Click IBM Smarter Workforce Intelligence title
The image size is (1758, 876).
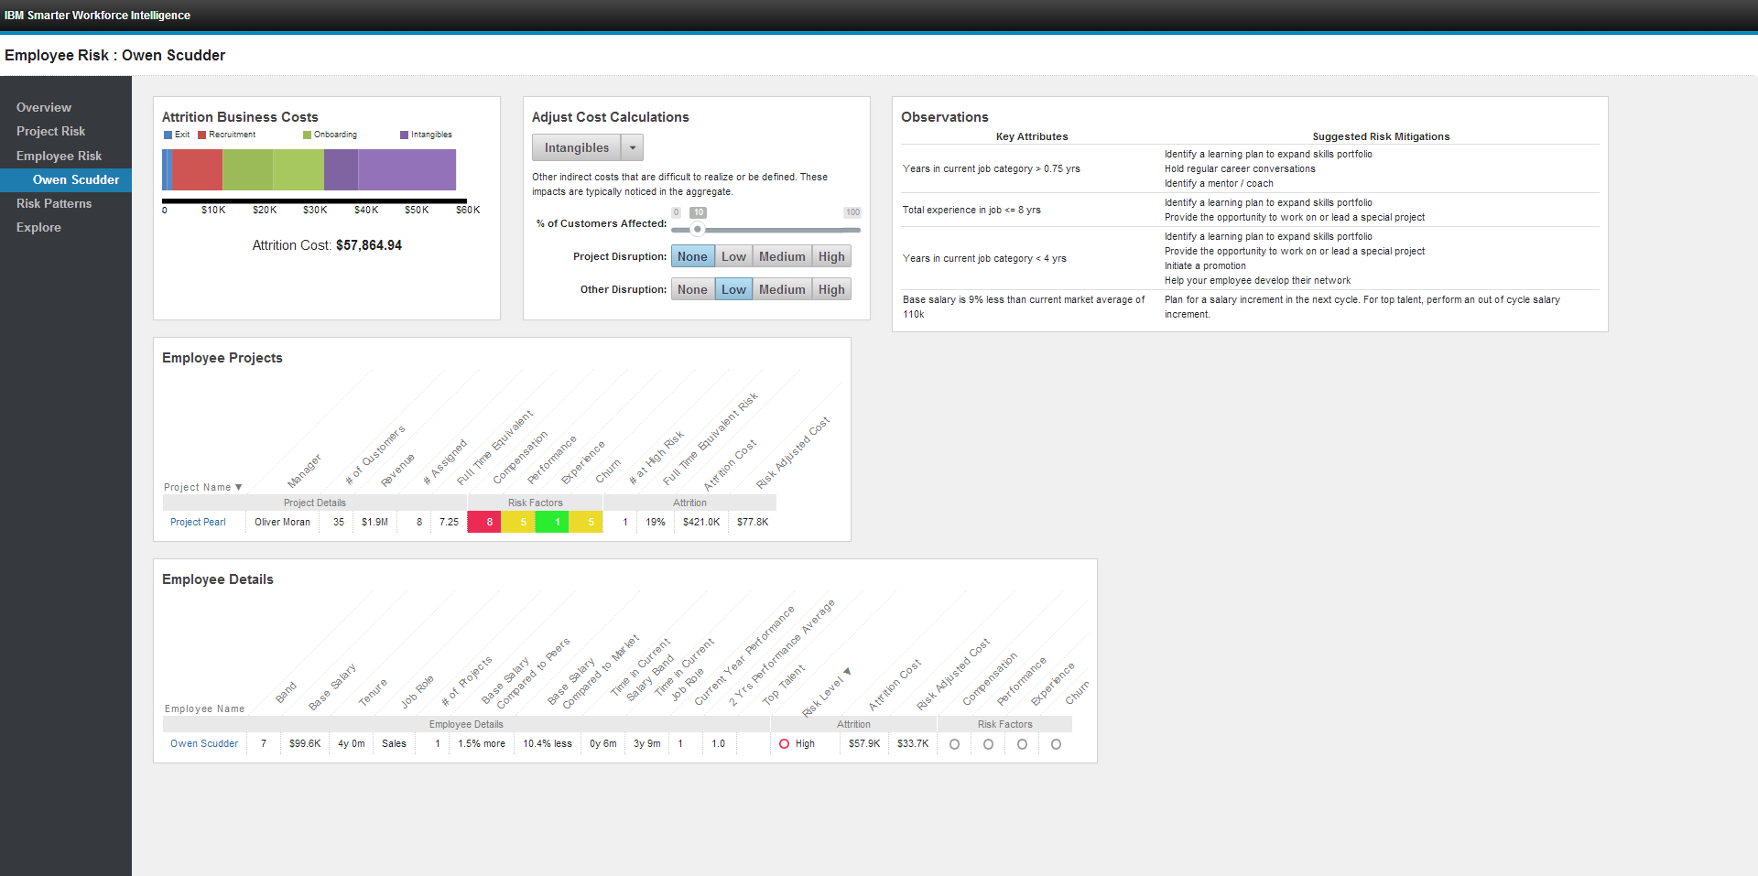[97, 16]
